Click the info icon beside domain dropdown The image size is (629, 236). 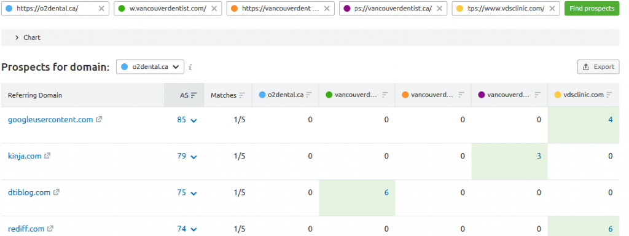pos(190,68)
